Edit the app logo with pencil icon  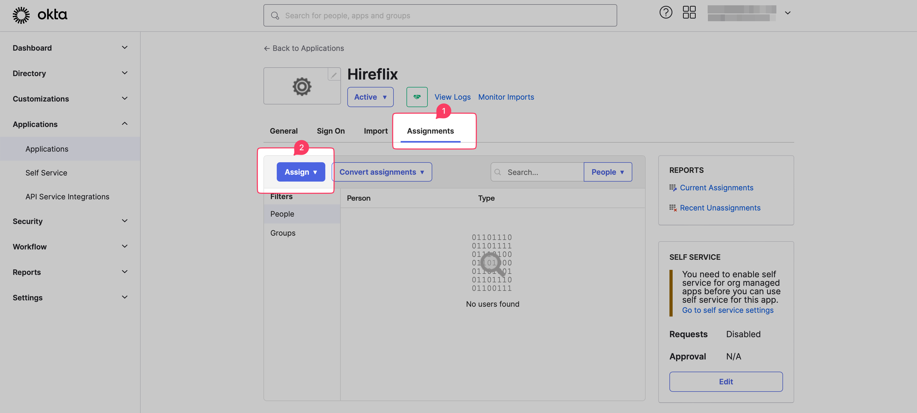click(334, 75)
